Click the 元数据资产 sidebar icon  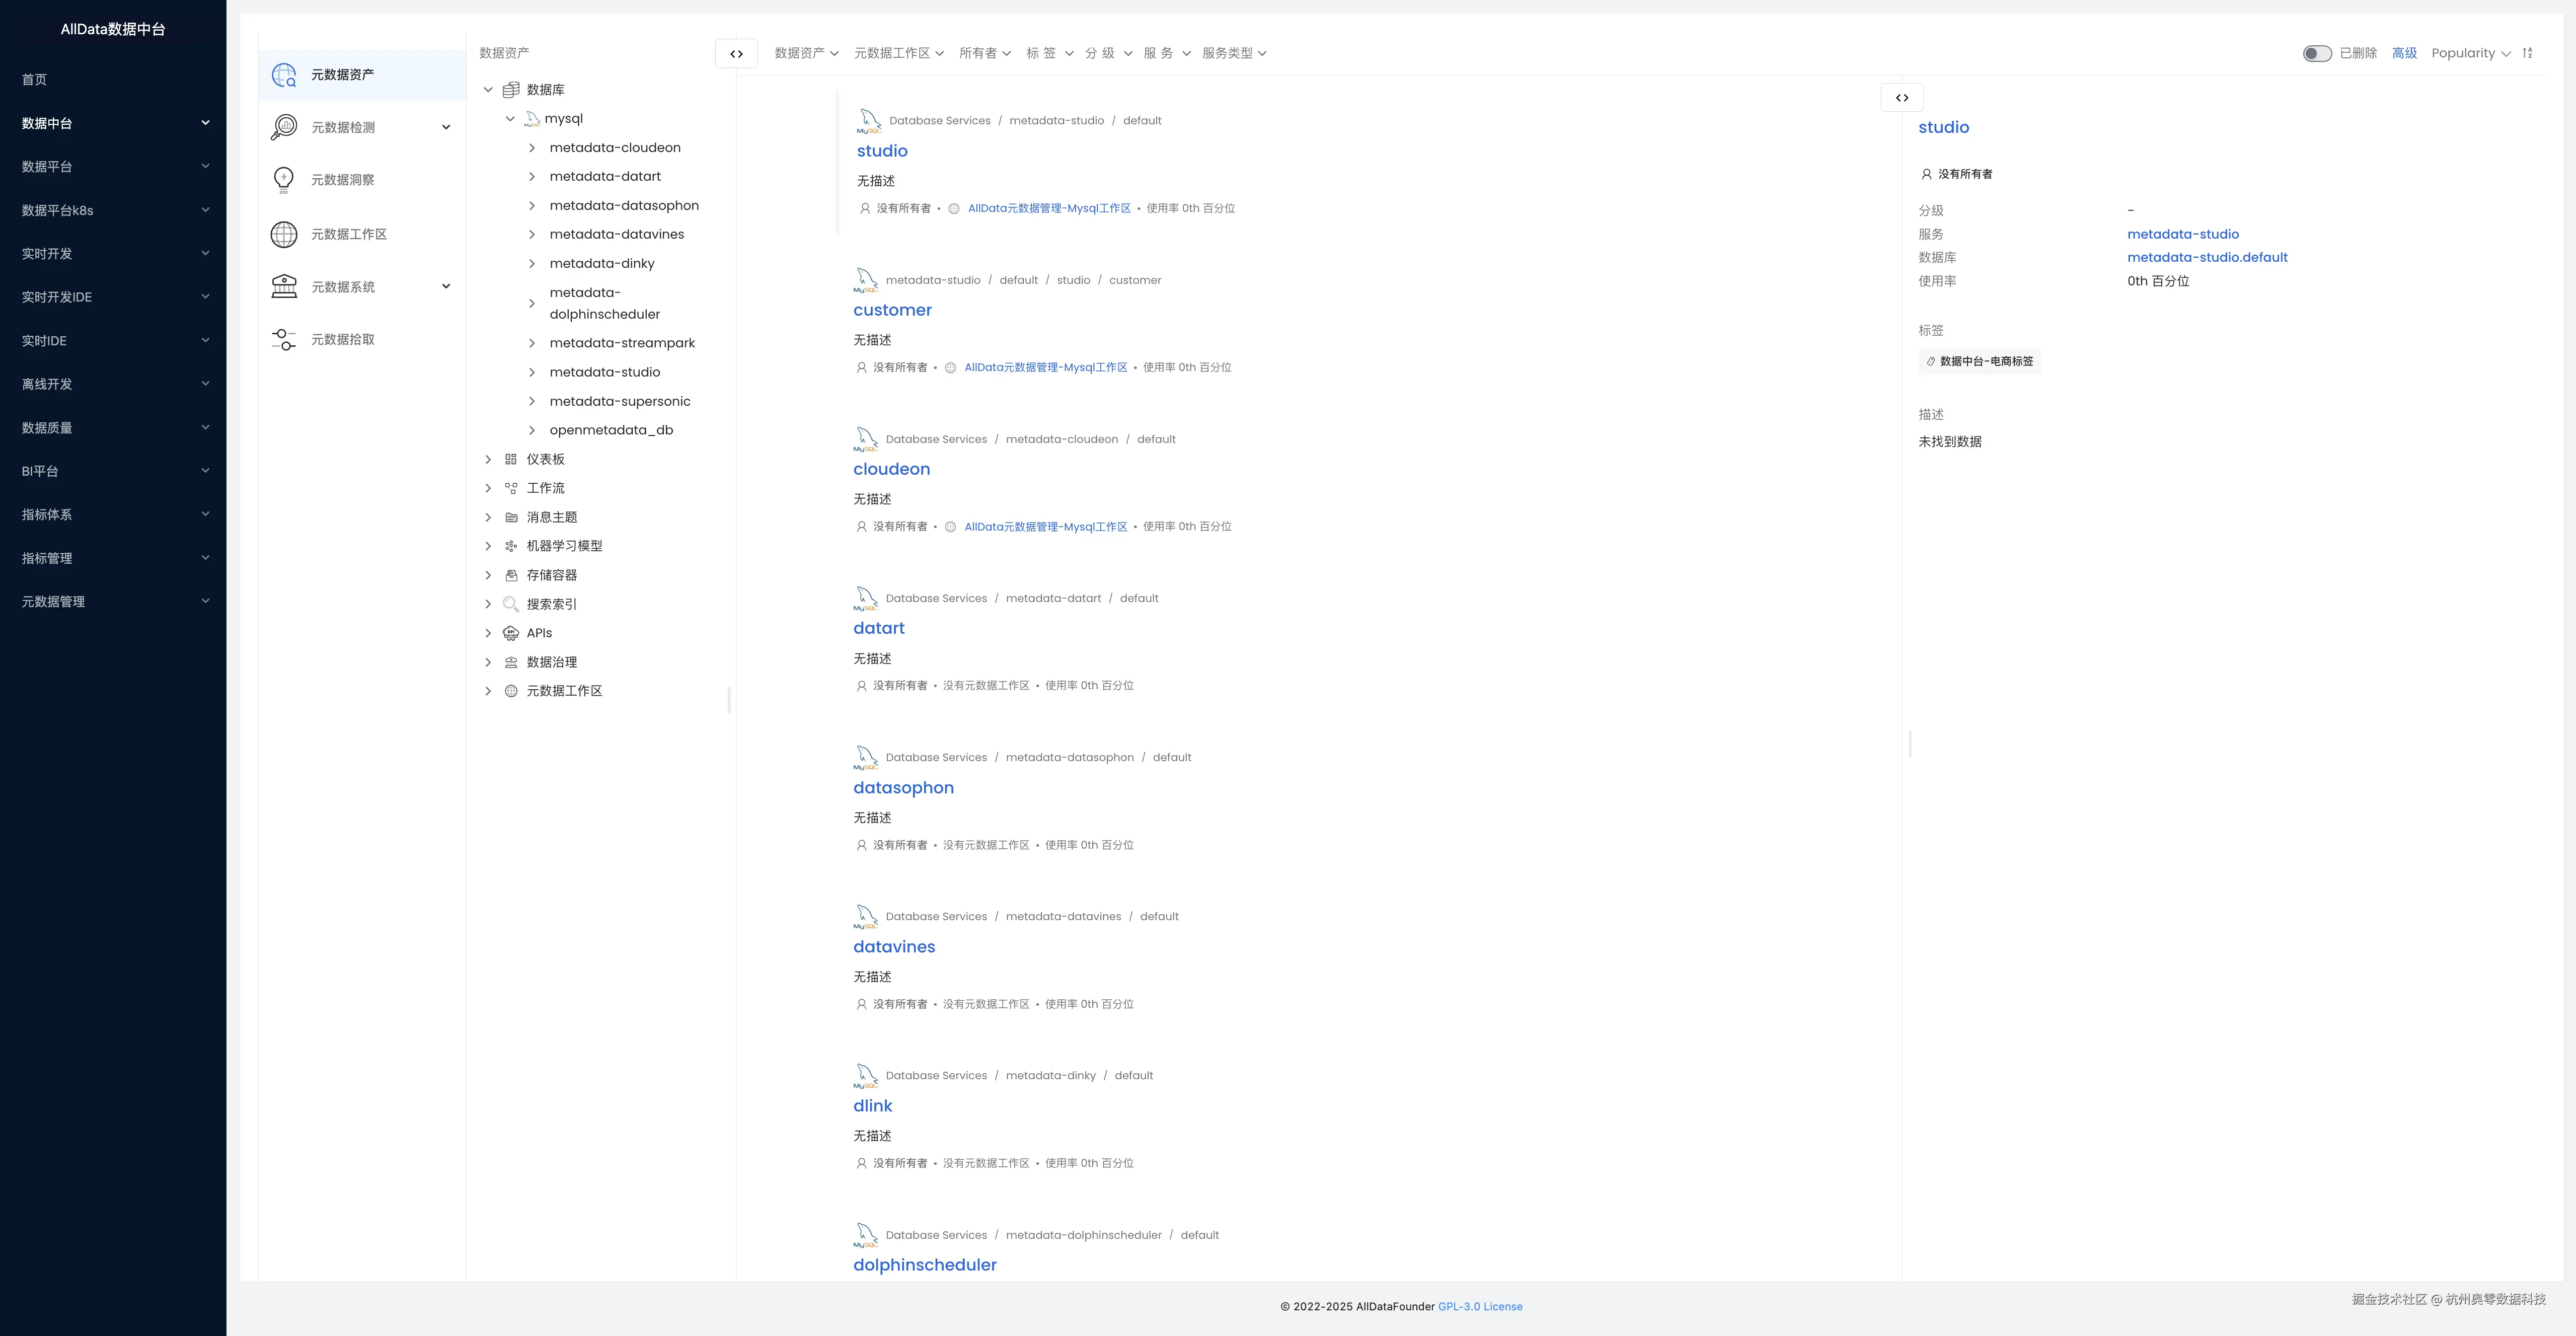coord(284,75)
